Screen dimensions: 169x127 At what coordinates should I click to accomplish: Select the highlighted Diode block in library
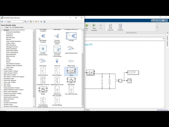tap(71, 71)
